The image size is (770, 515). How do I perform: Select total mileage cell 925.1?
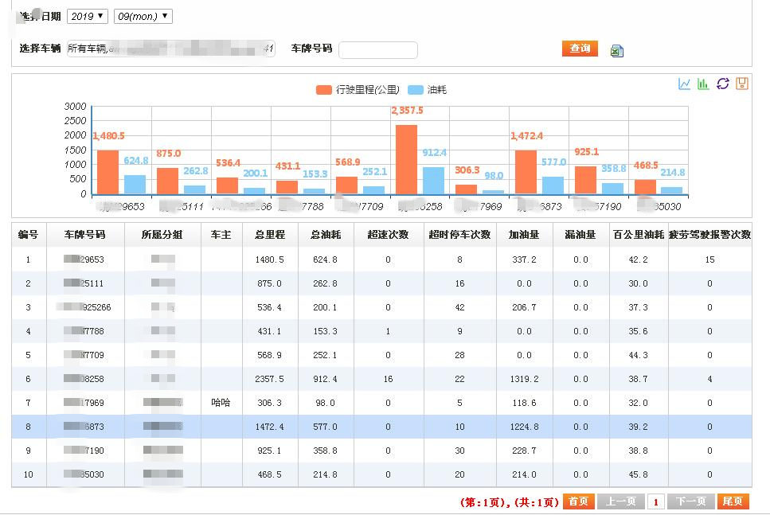[x=270, y=451]
